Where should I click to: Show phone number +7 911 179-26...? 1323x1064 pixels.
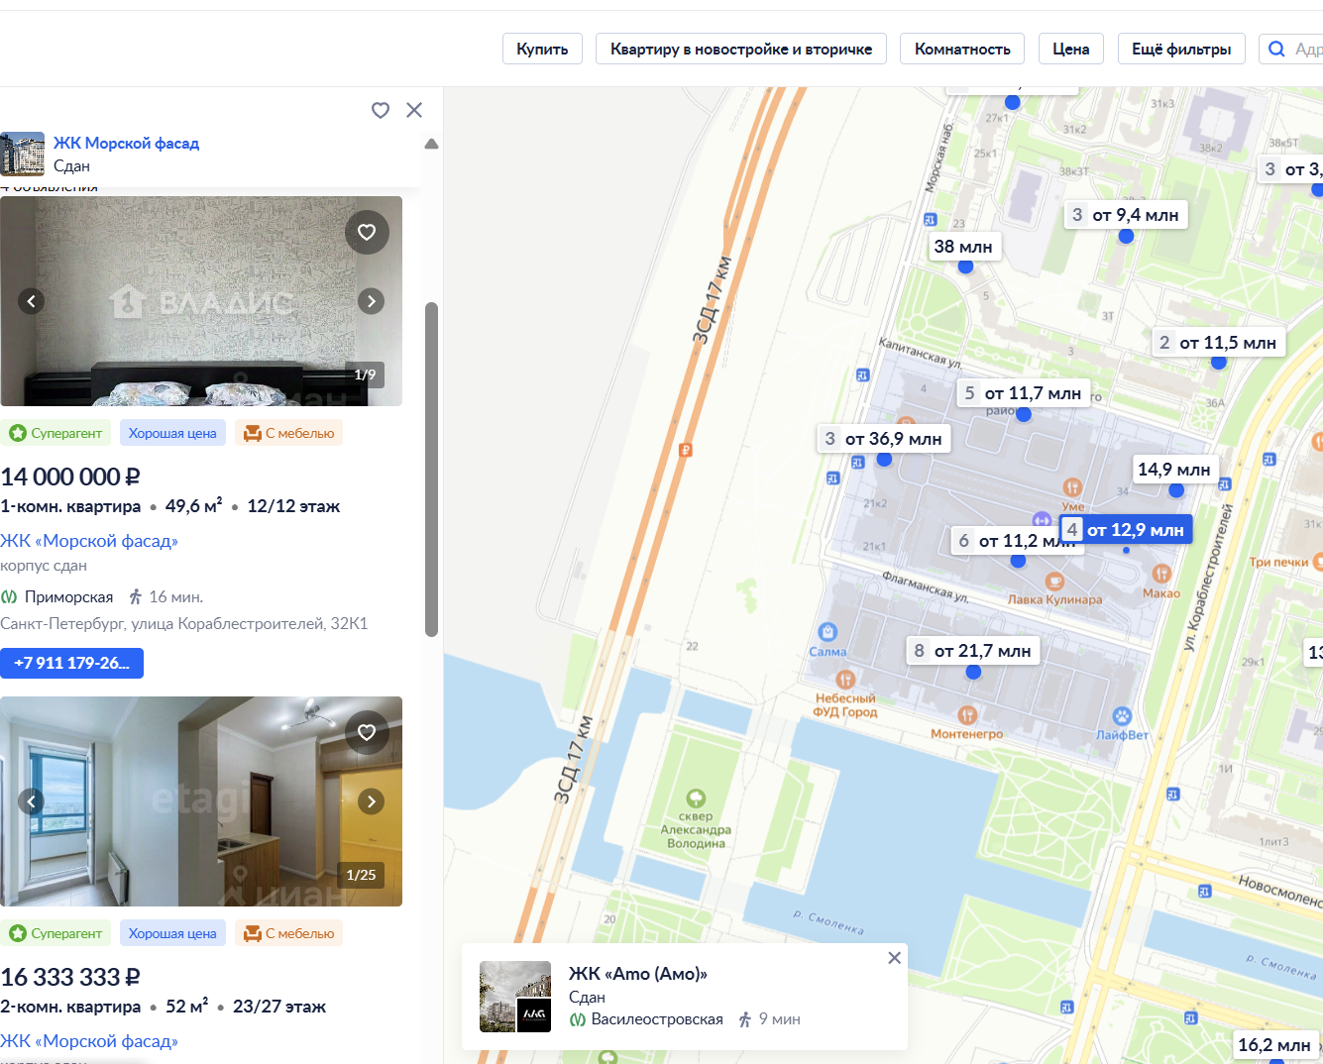(71, 663)
